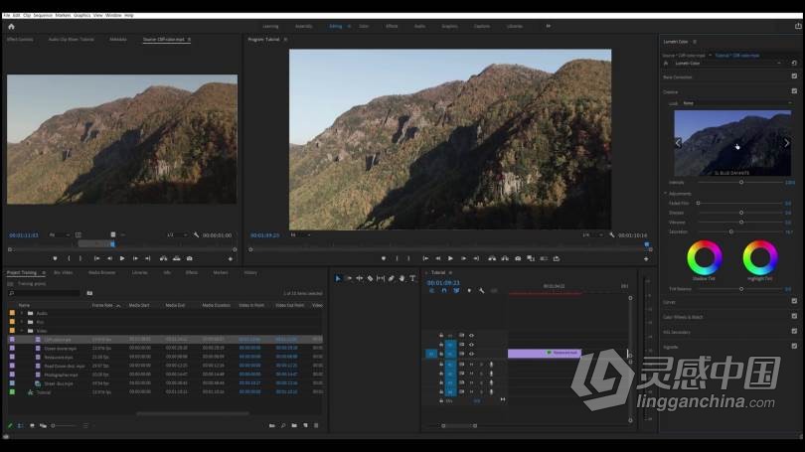The height and width of the screenshot is (452, 805).
Task: Click Export Frame camera in Program monitor
Action: 518,258
